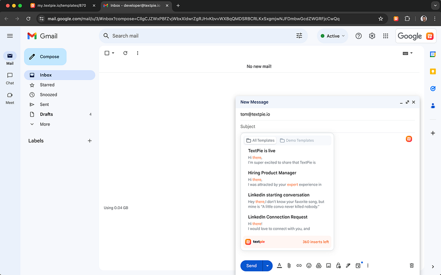This screenshot has width=441, height=275.
Task: Toggle confidential mode with the lock icon
Action: tap(338, 265)
